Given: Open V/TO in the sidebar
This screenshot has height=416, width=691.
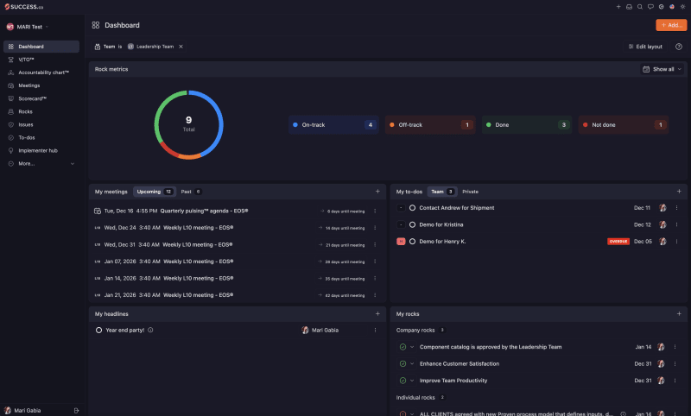Looking at the screenshot, I should (x=41, y=60).
